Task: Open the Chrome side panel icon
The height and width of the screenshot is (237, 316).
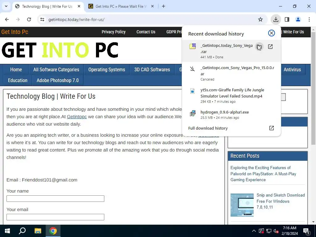Action: tap(287, 19)
